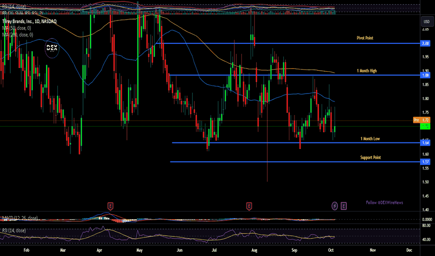The height and width of the screenshot is (256, 435).
Task: Click the 1.88 blue price tag
Action: [x=426, y=75]
